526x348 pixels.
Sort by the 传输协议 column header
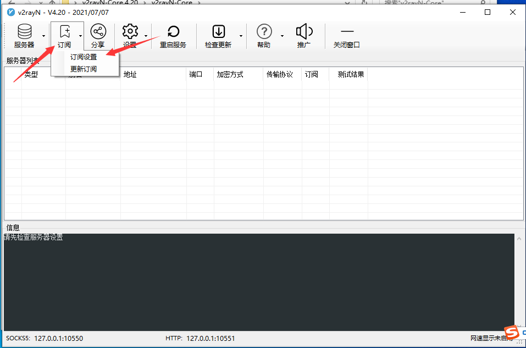click(283, 75)
